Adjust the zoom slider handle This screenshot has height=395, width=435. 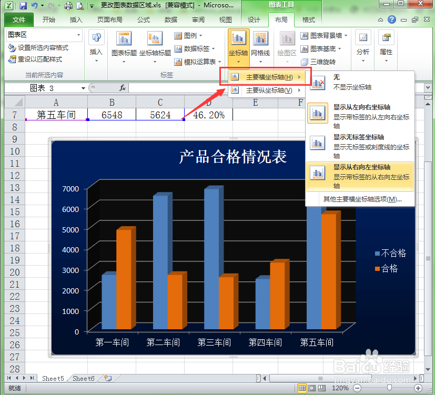click(x=390, y=388)
